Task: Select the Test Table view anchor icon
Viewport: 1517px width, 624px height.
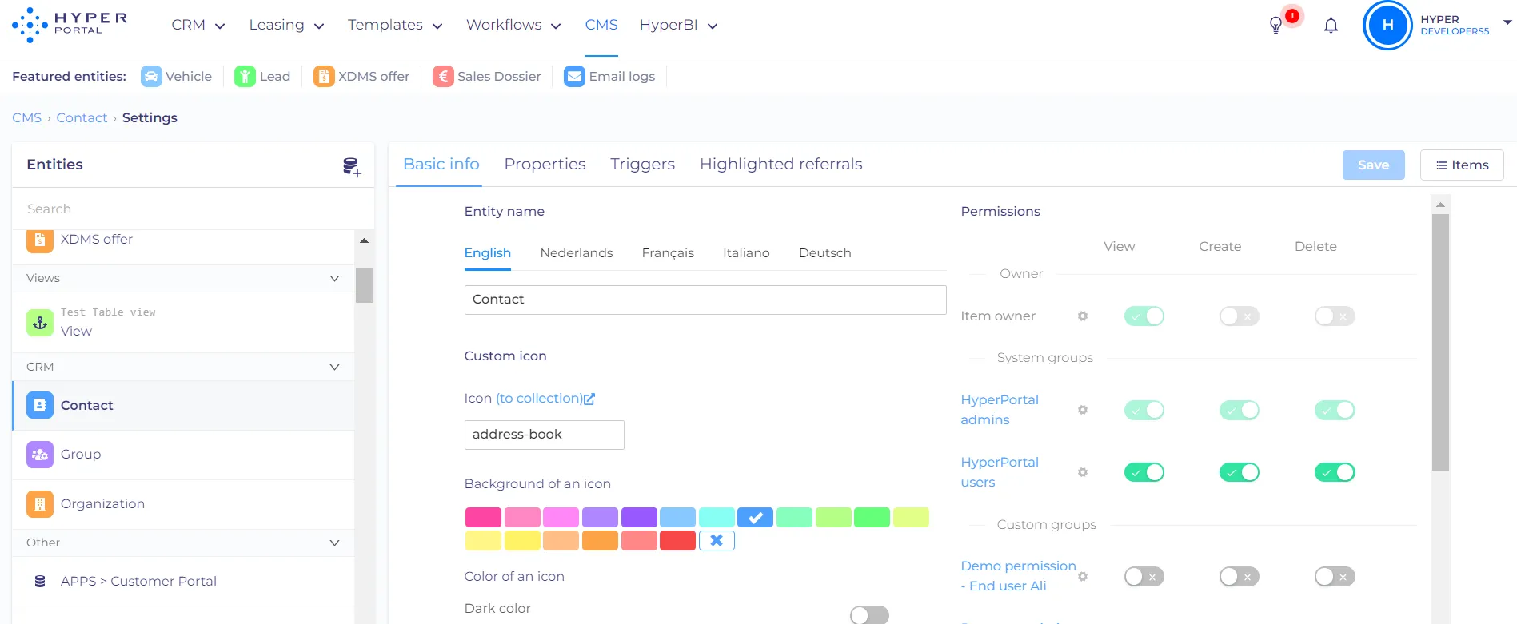Action: point(40,323)
